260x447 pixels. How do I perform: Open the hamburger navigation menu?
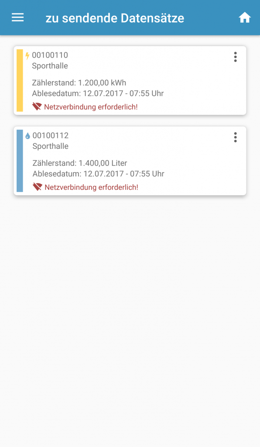click(17, 17)
